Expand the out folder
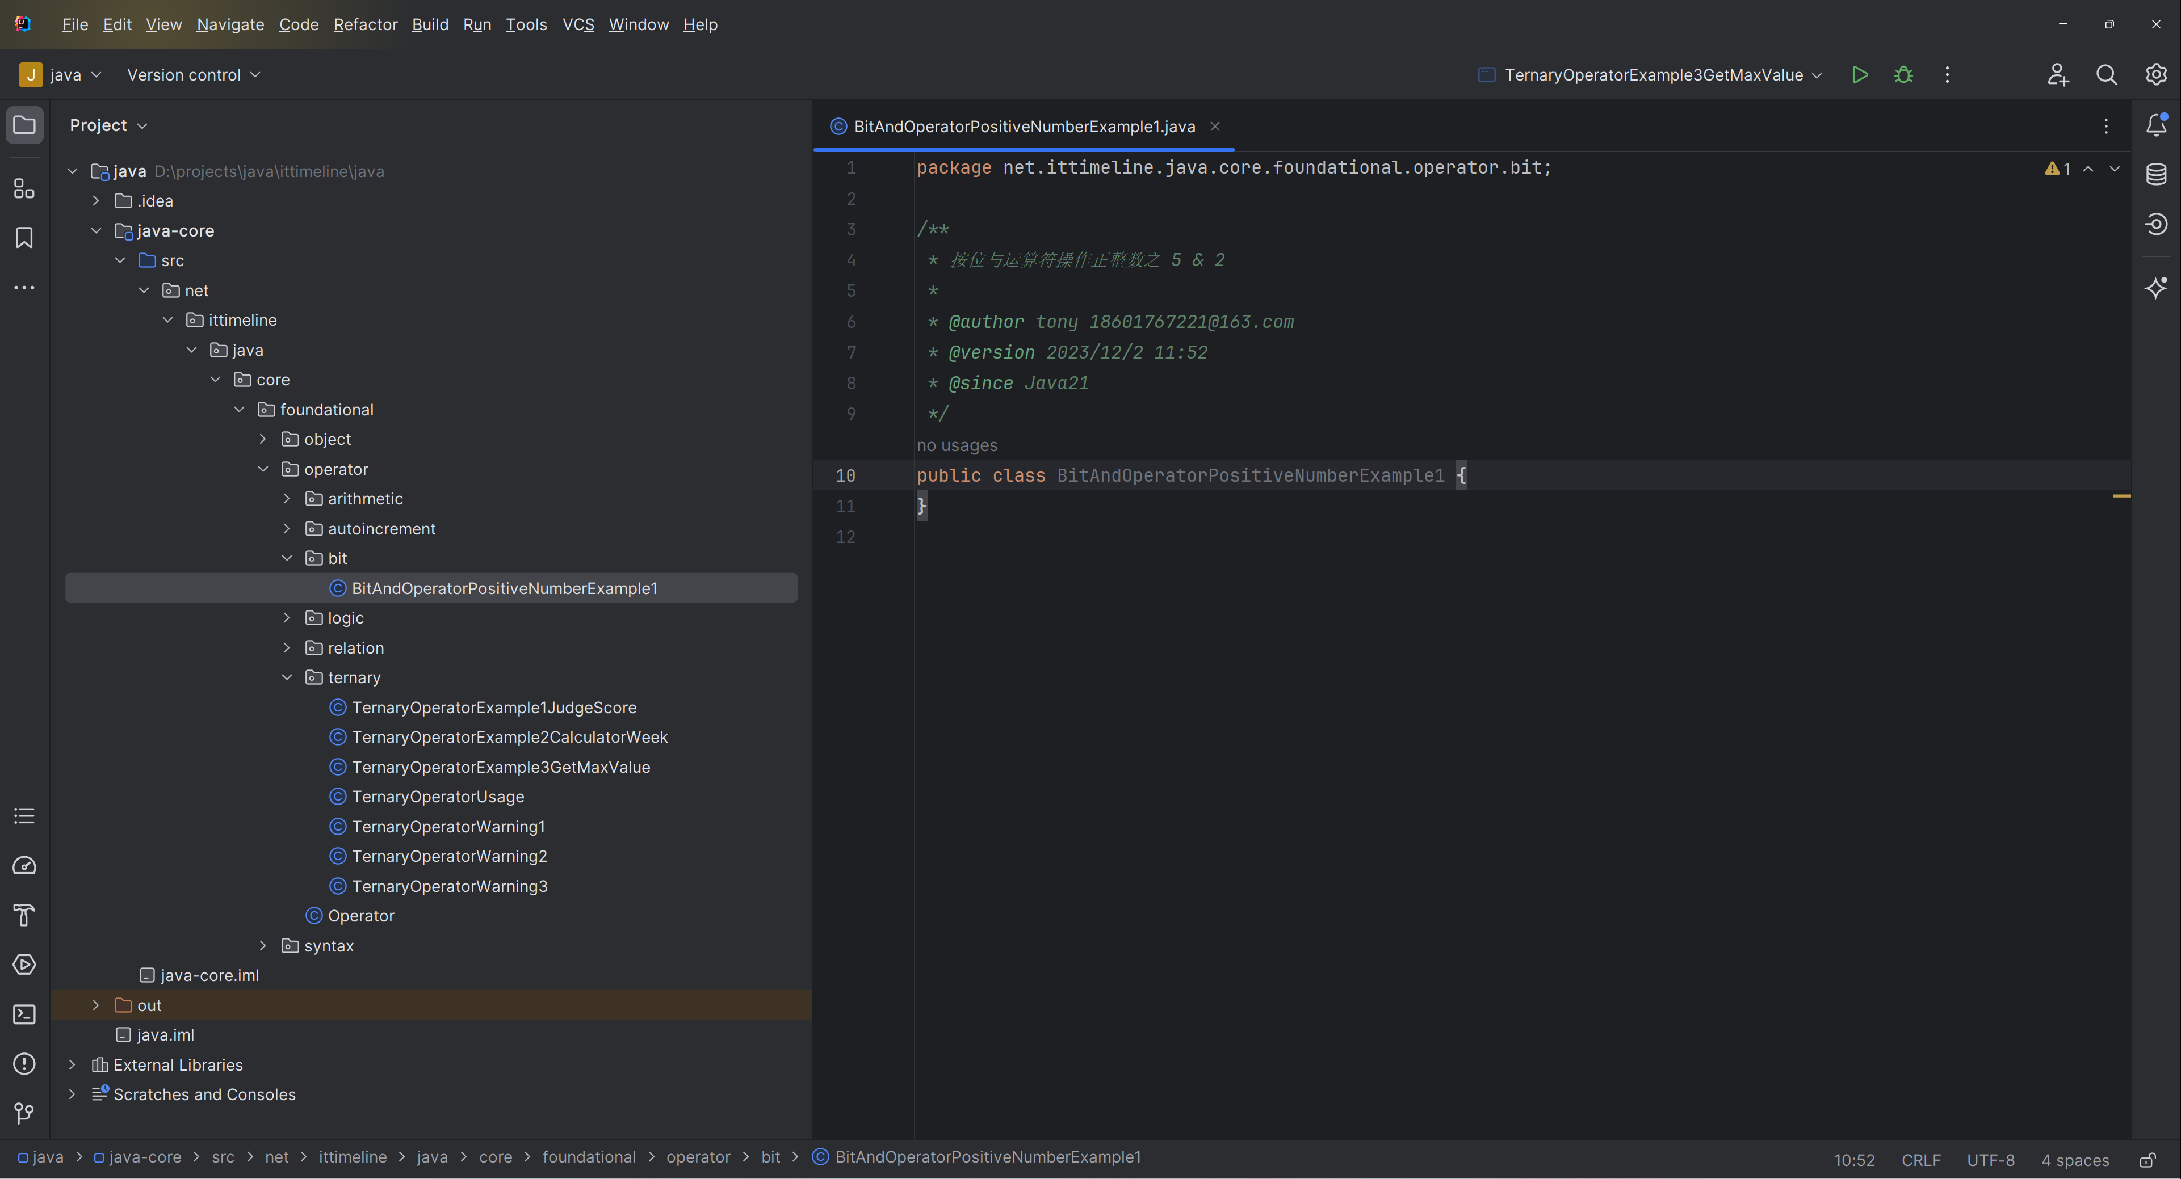 coord(96,1005)
